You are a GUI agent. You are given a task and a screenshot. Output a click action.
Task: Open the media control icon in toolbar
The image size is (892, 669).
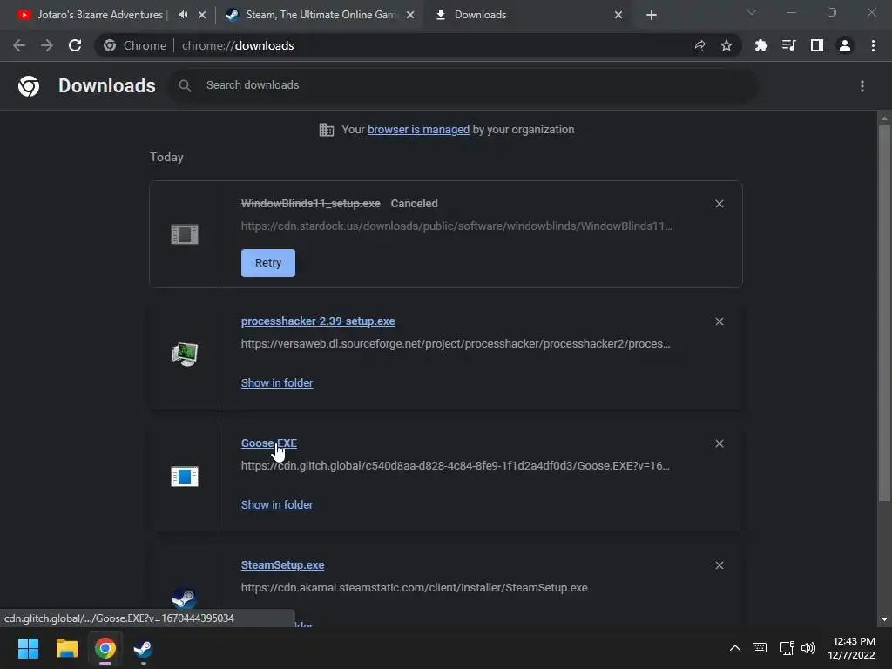tap(788, 45)
